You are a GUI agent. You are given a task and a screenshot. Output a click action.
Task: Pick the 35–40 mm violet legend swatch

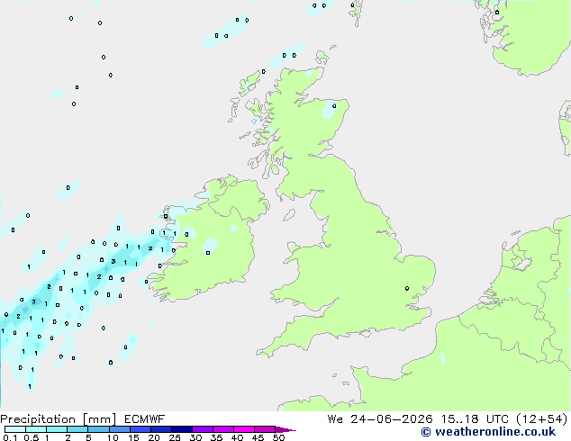pyautogui.click(x=222, y=429)
